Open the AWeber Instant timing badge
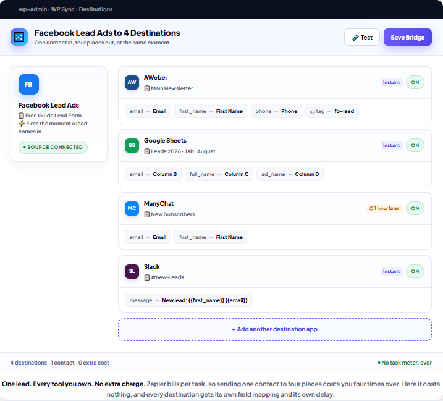This screenshot has height=401, width=443. 391,82
